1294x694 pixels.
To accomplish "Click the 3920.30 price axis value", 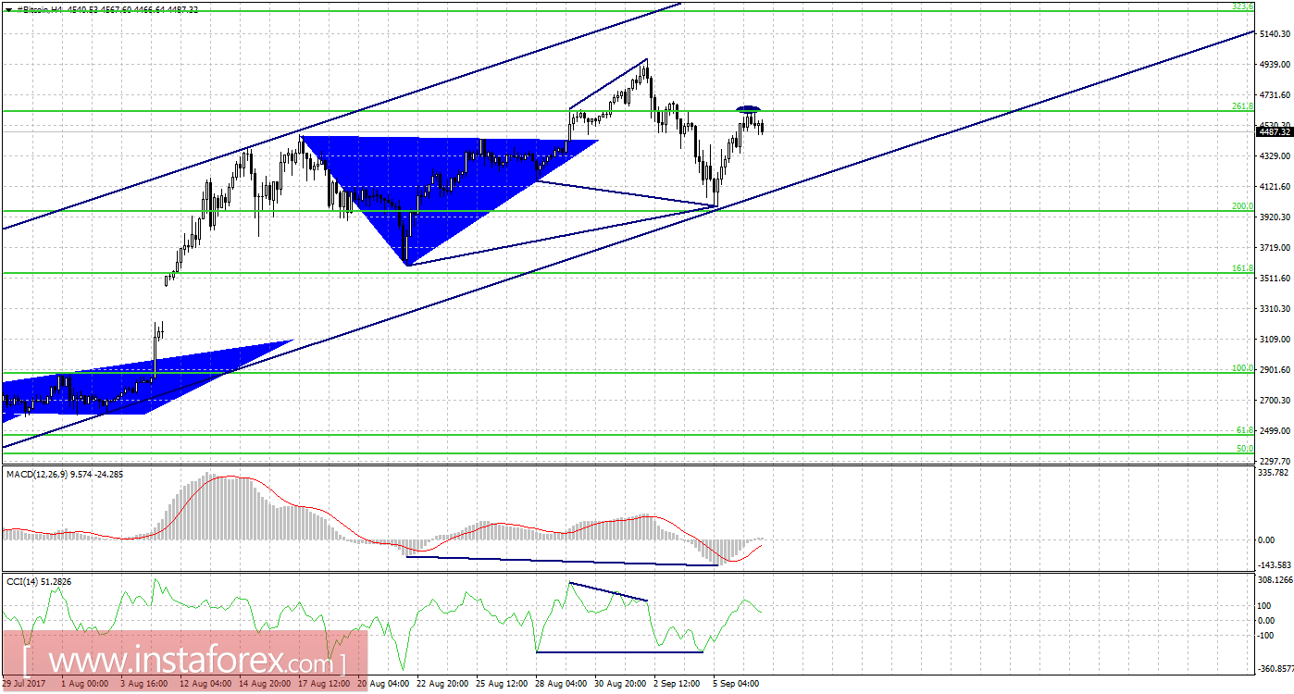I will 1275,217.
